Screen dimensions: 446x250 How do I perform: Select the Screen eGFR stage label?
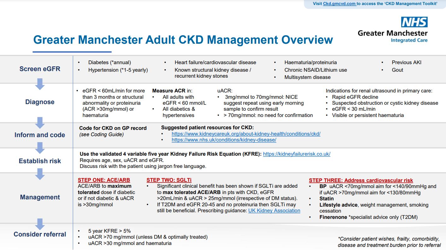point(40,69)
